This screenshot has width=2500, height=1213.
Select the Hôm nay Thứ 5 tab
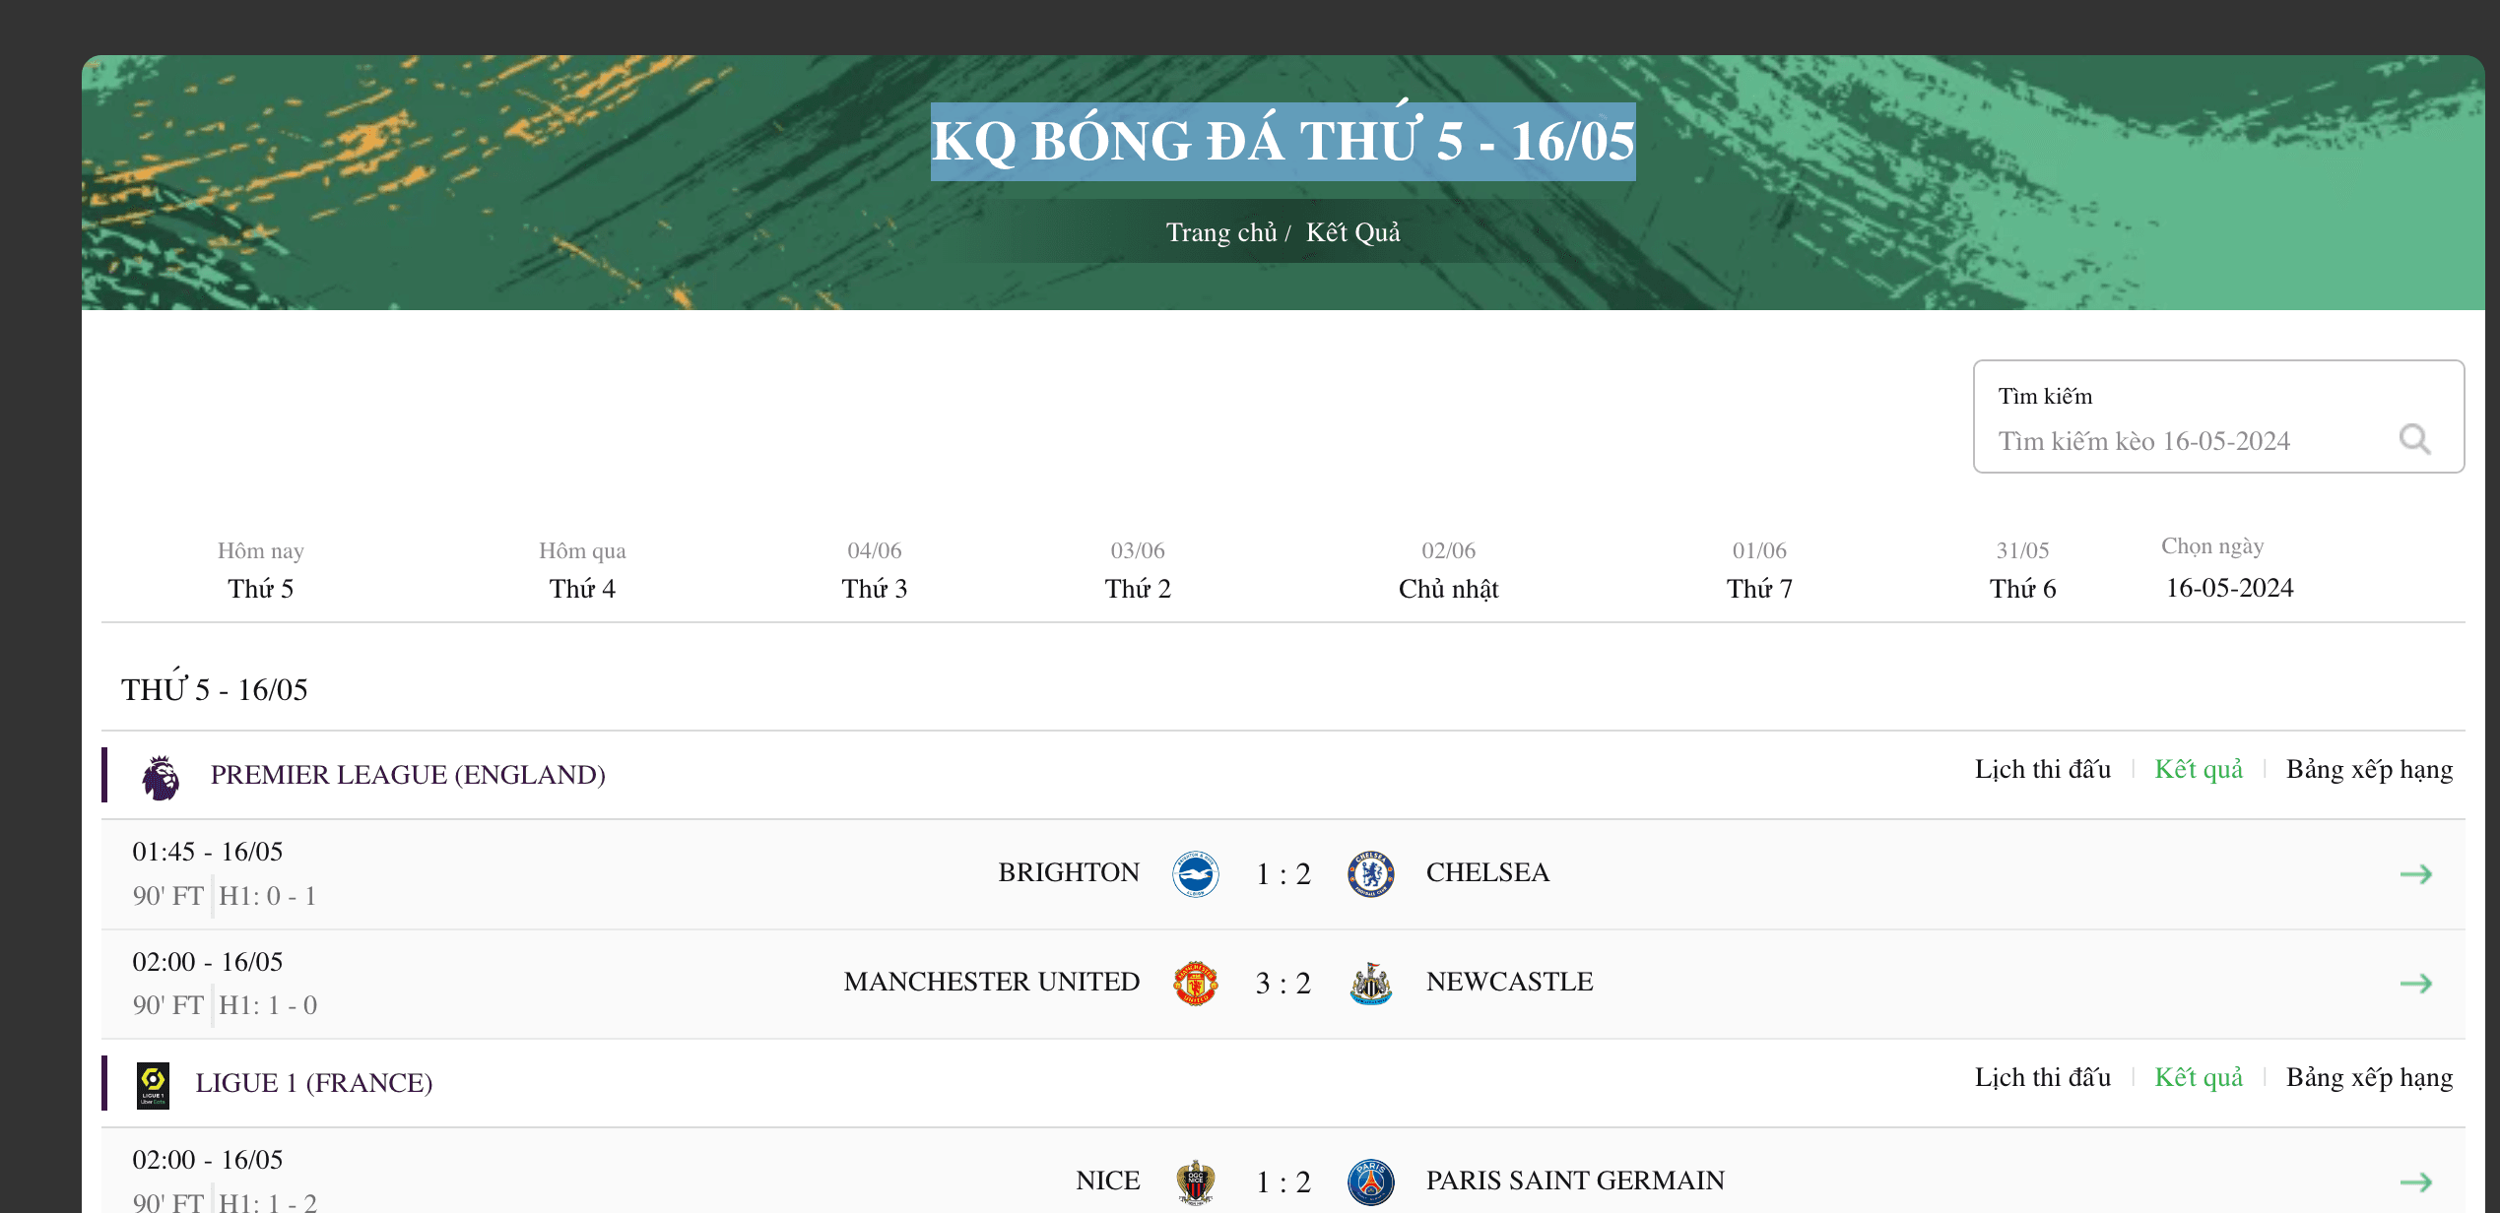pyautogui.click(x=260, y=571)
